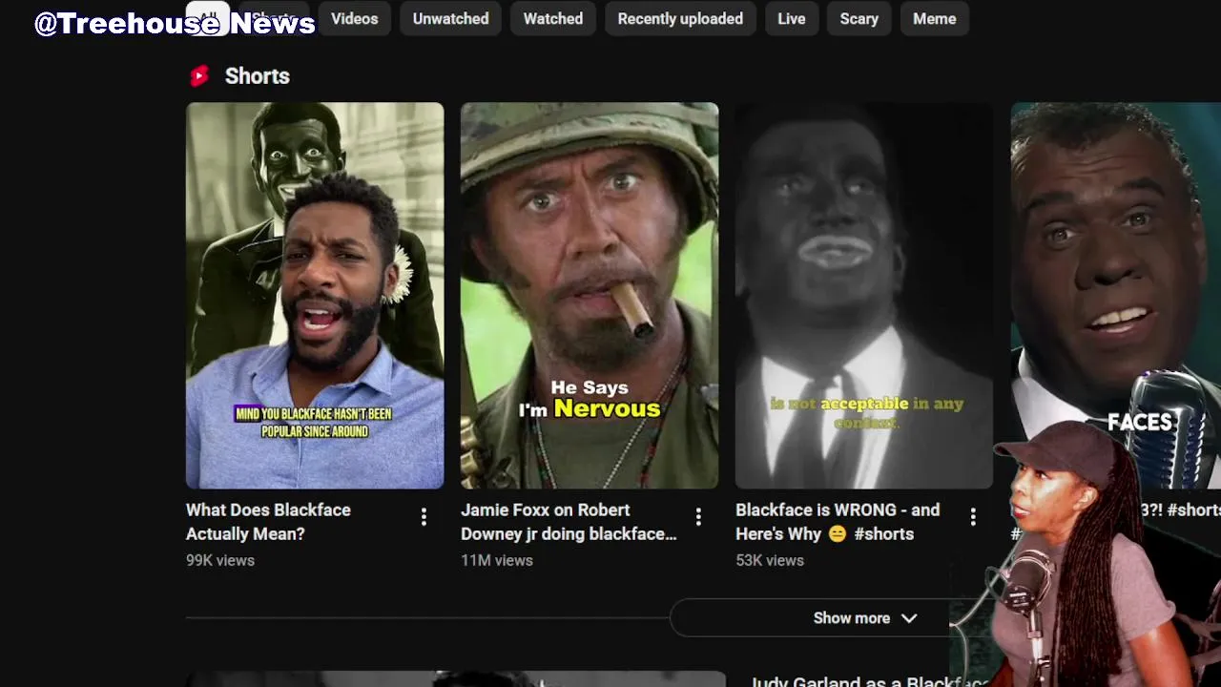Viewport: 1221px width, 687px height.
Task: Select the Meme filter chip
Action: (935, 18)
